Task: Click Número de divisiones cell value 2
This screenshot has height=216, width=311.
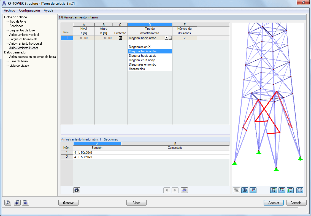Action: 185,38
